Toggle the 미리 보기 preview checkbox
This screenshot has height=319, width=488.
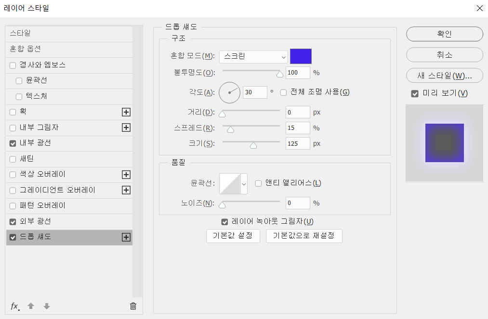click(x=415, y=94)
